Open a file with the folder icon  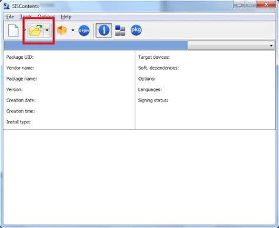35,31
